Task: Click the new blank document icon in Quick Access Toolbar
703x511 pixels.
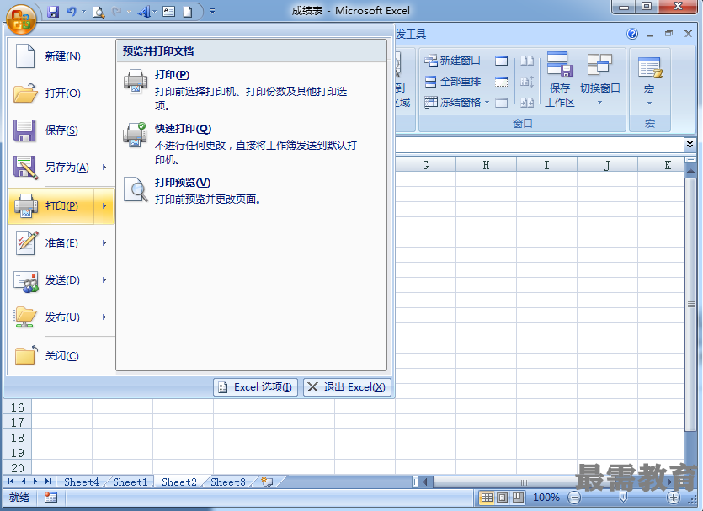Action: coord(188,12)
